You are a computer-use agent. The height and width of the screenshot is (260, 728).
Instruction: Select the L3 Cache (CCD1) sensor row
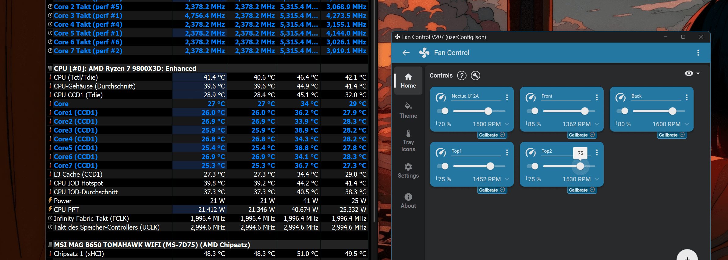coord(207,174)
